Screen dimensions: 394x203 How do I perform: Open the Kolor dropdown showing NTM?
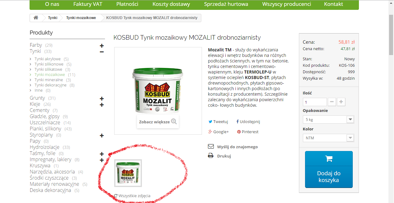[328, 138]
